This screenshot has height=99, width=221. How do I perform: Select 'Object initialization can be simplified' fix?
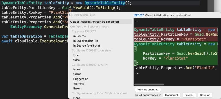point(100,22)
